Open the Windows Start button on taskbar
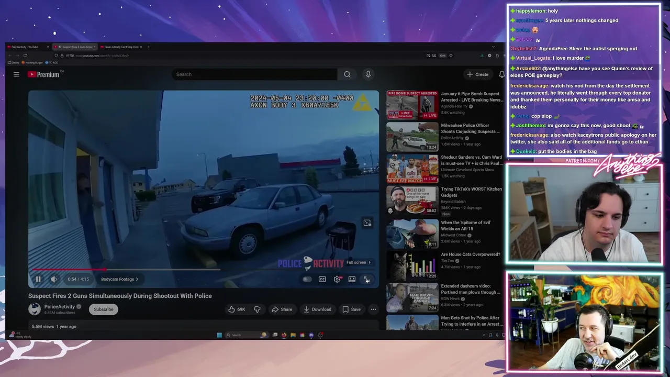This screenshot has width=670, height=377. click(x=219, y=335)
